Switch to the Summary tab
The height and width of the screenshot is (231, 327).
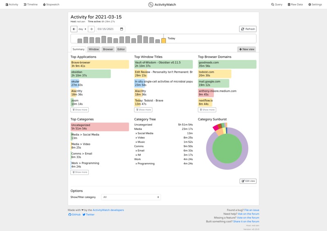pos(78,49)
